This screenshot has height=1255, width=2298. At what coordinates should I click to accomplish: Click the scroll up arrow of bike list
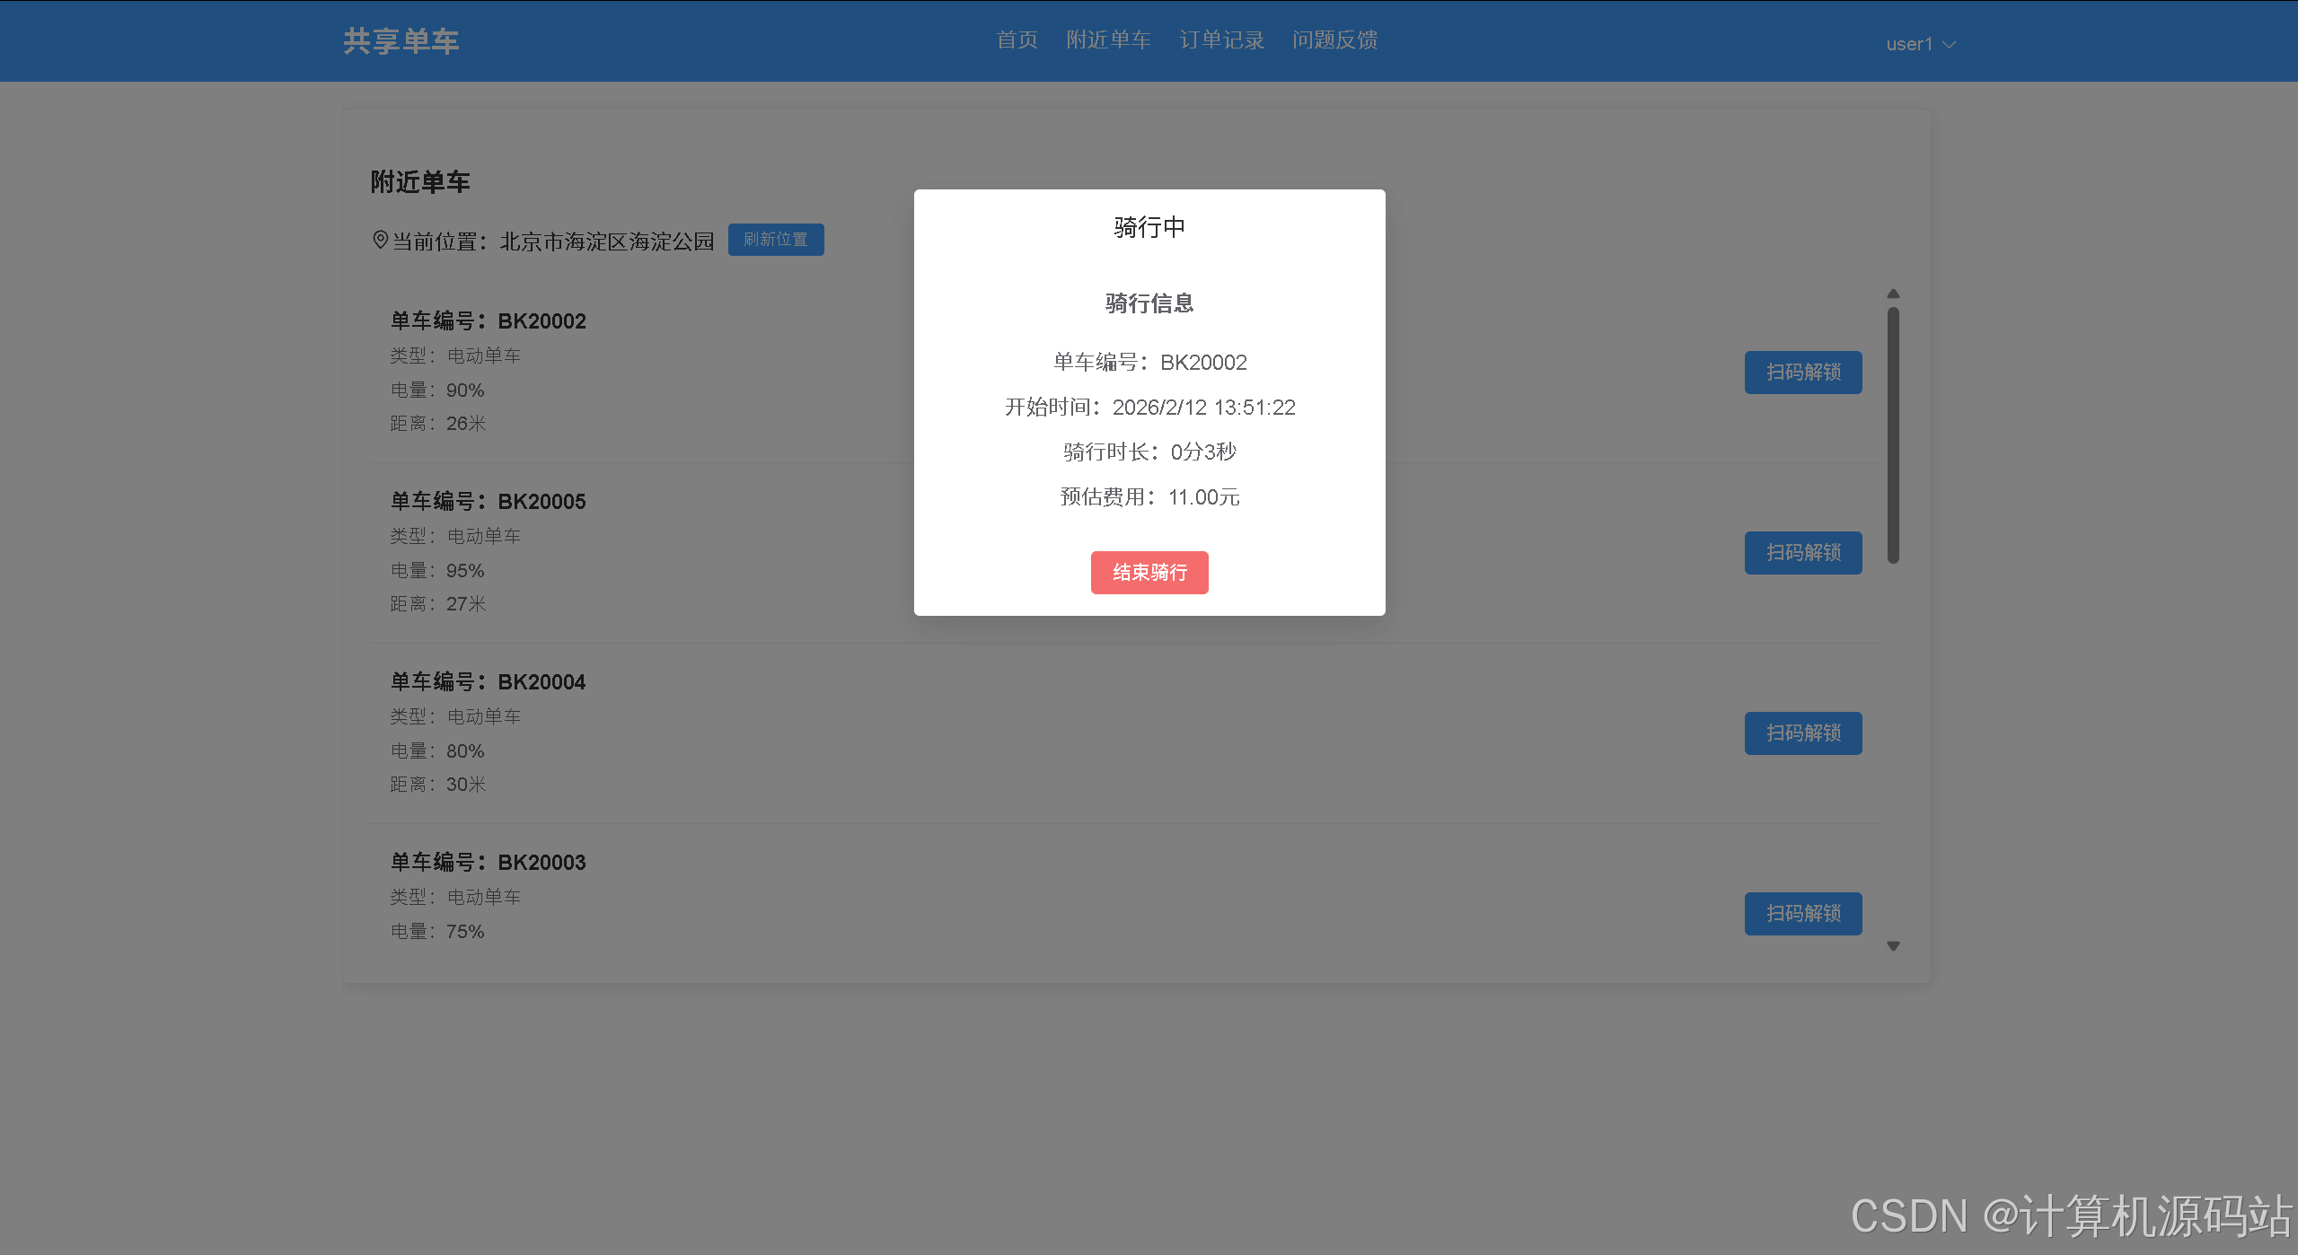tap(1893, 294)
